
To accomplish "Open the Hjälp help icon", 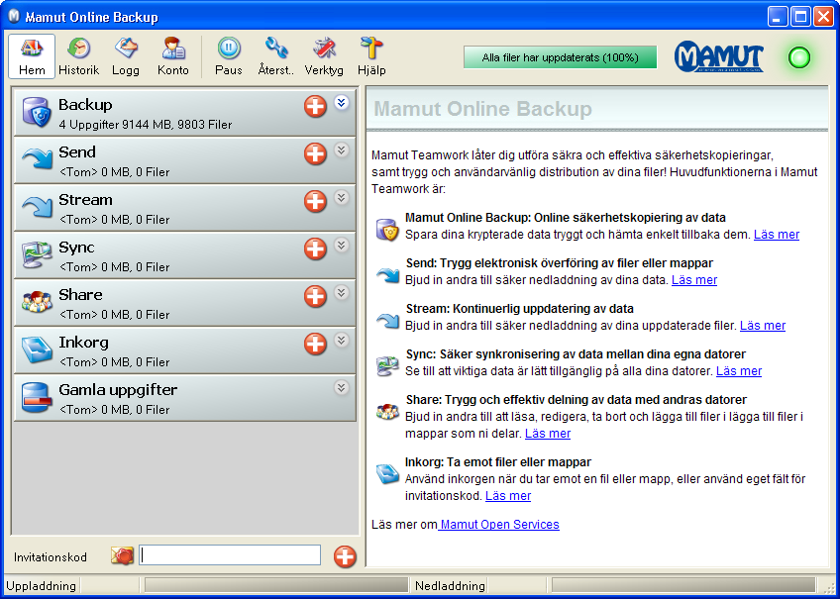I will click(x=371, y=49).
